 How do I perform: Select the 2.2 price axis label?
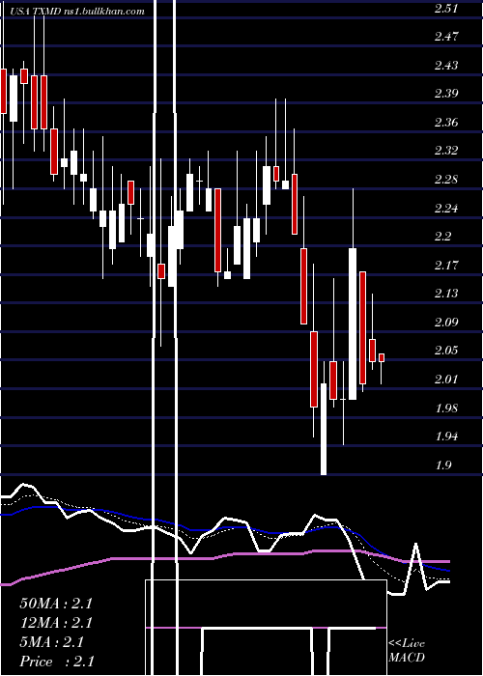[442, 237]
